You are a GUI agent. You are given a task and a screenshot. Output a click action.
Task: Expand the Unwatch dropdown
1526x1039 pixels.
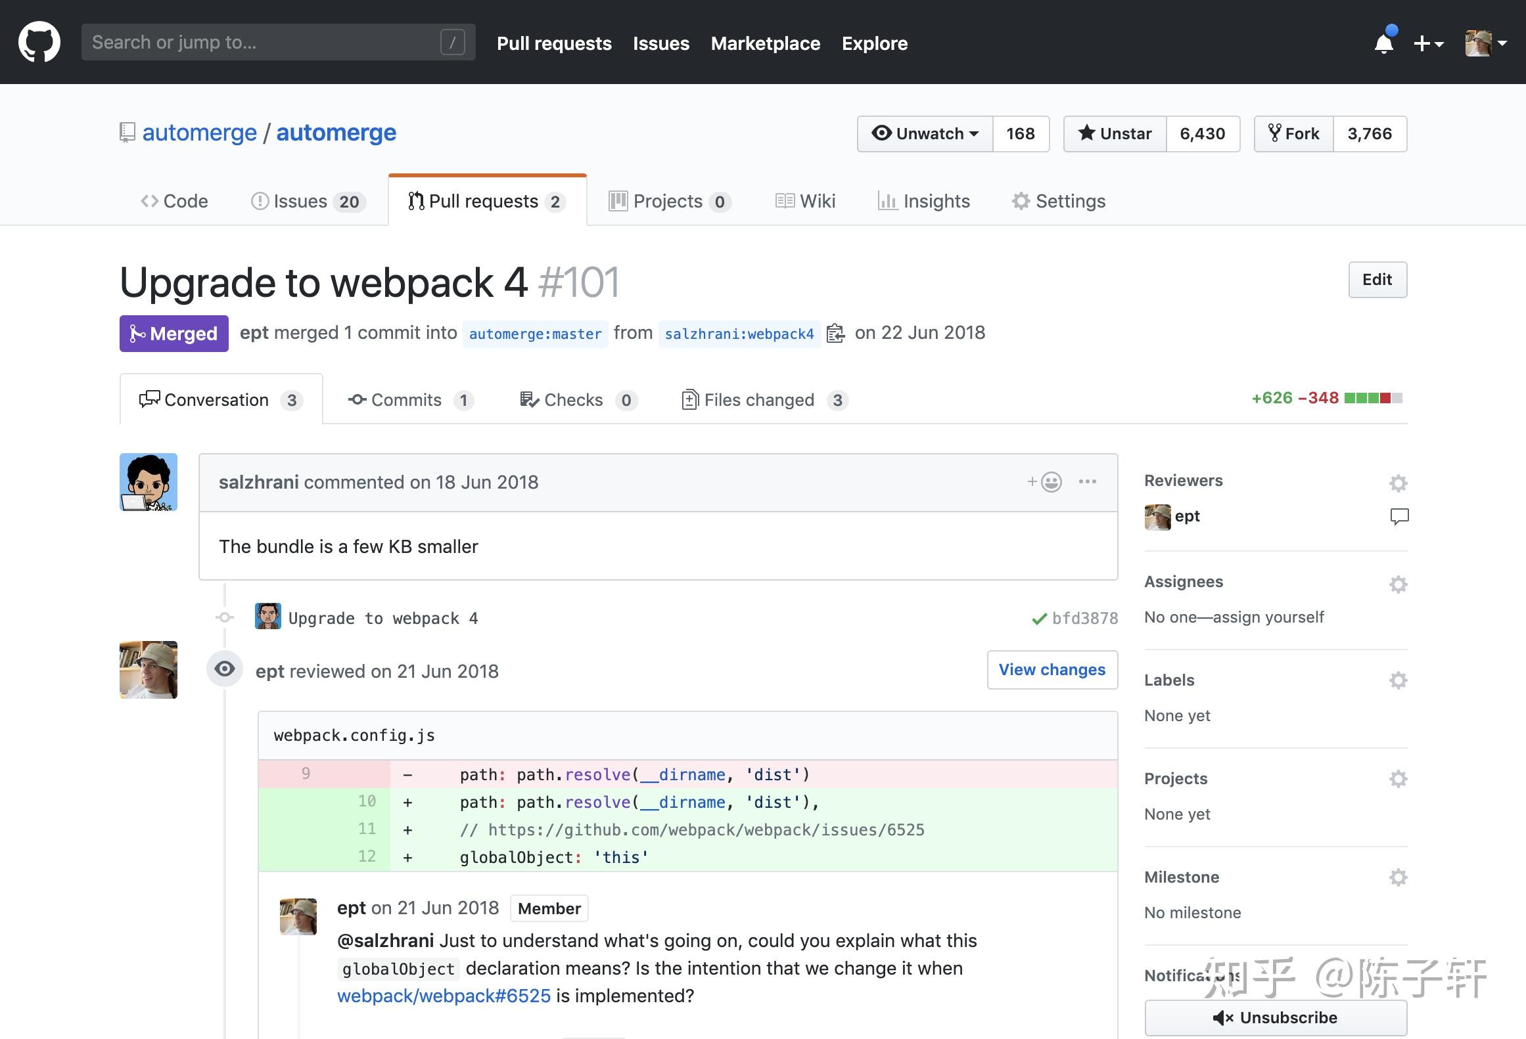925,134
